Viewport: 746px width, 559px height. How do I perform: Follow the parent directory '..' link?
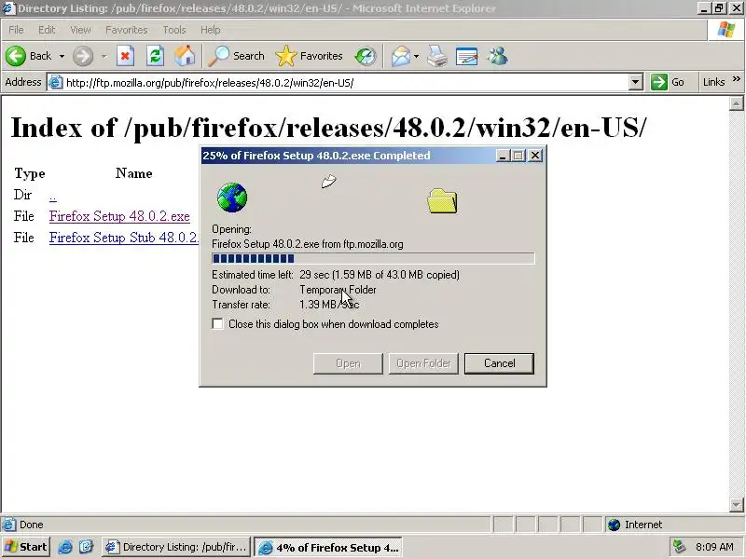(53, 196)
